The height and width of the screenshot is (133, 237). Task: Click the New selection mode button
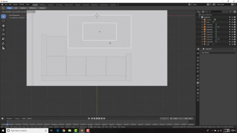point(10,8)
